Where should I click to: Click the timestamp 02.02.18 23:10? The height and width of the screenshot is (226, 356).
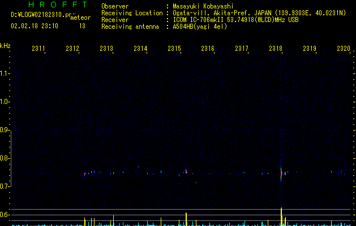(35, 26)
